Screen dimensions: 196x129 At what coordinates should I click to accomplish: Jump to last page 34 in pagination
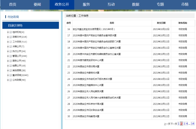[x=192, y=124]
